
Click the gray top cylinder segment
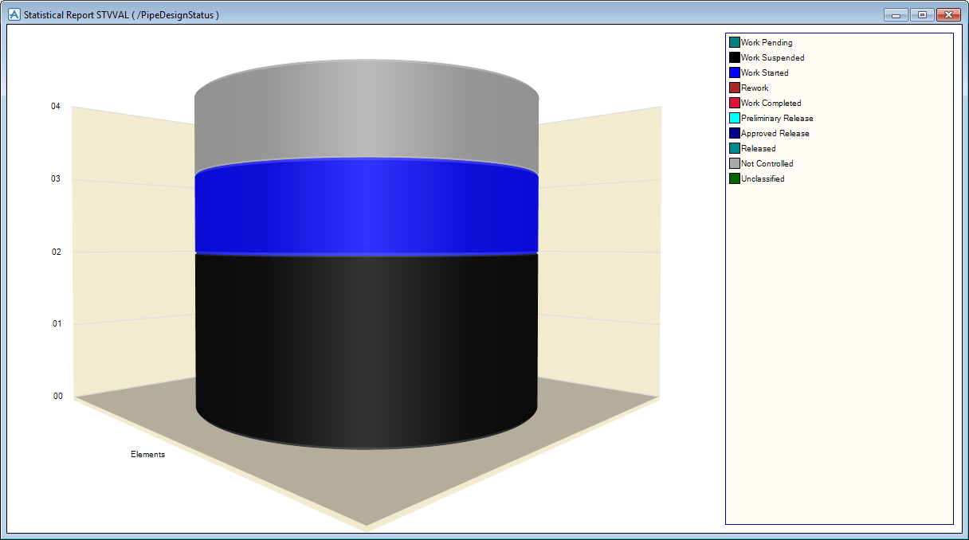[367, 112]
